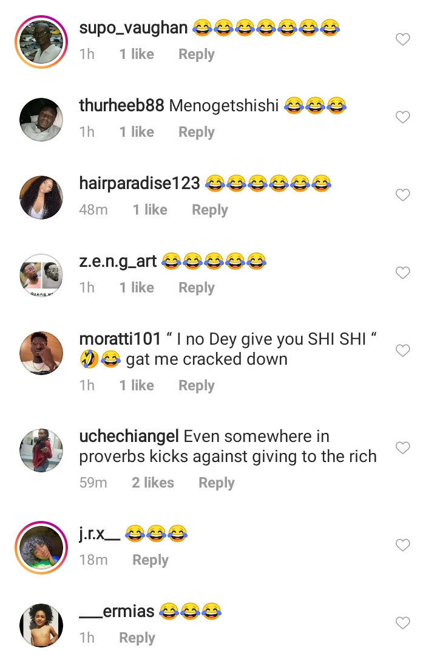View the 1 like on hairparadise123's comment
The image size is (437, 659).
[x=150, y=210]
